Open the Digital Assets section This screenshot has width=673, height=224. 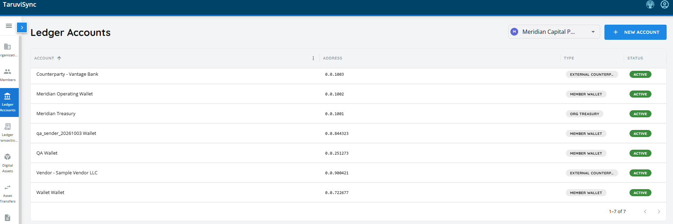[x=8, y=163]
